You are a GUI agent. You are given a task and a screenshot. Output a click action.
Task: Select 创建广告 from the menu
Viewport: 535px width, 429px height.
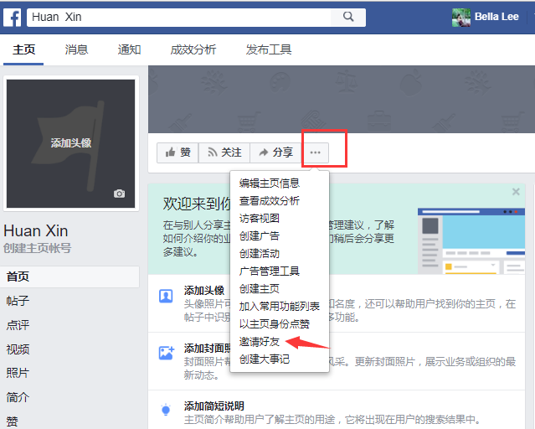click(260, 236)
